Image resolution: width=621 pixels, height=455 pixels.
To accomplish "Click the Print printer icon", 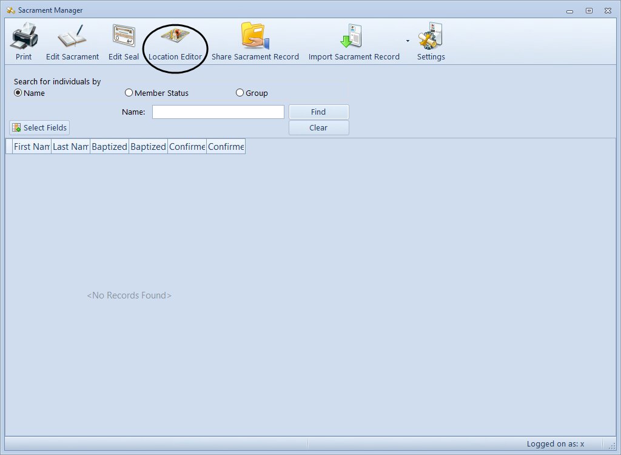I will point(24,36).
